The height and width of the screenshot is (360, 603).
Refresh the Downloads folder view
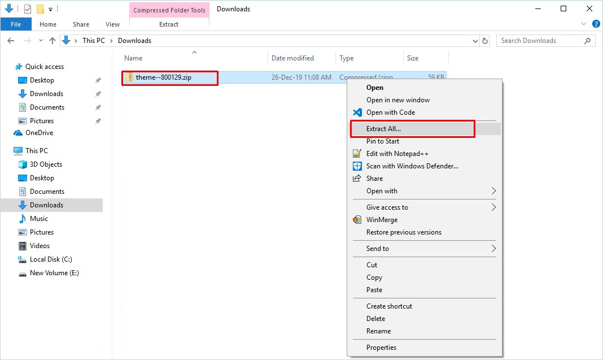coord(484,41)
